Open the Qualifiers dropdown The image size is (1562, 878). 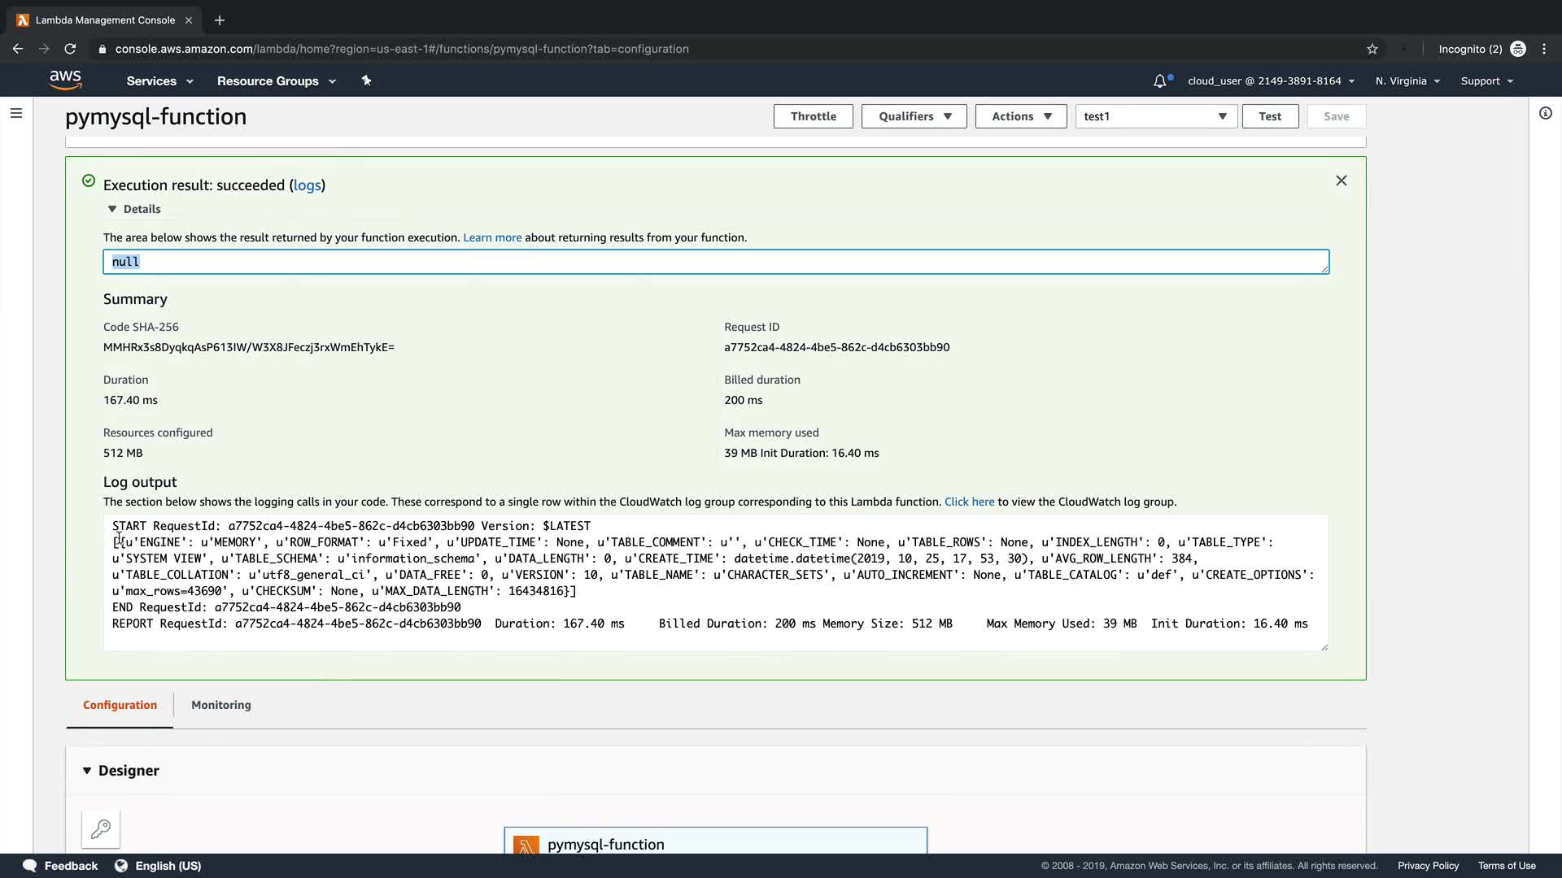point(914,116)
